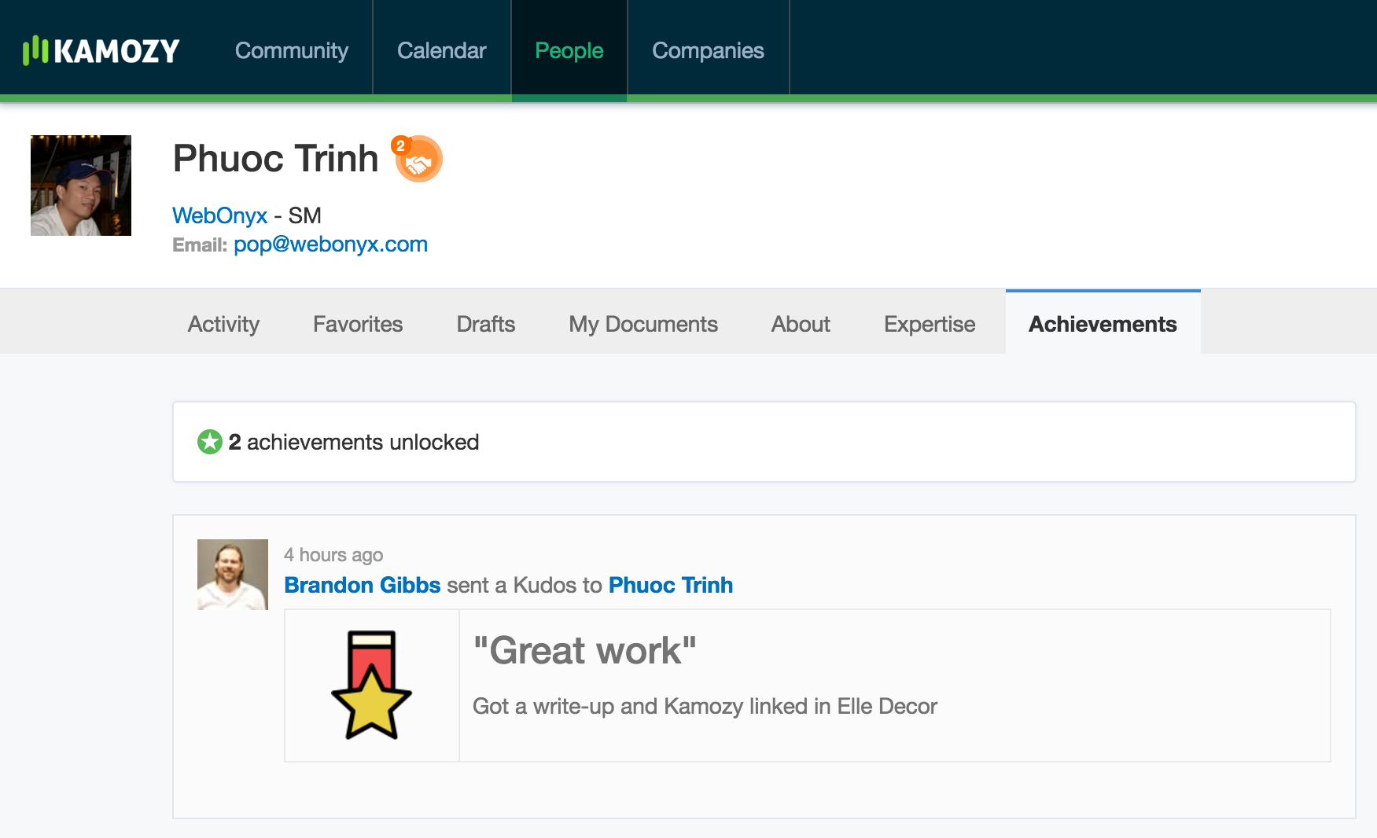This screenshot has height=838, width=1377.
Task: Switch to the Favorites tab
Action: pos(358,324)
